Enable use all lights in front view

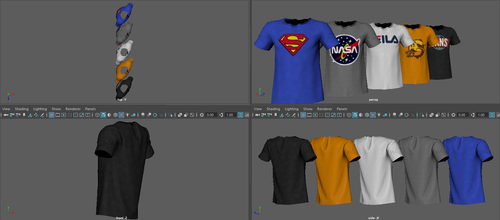click(127, 115)
